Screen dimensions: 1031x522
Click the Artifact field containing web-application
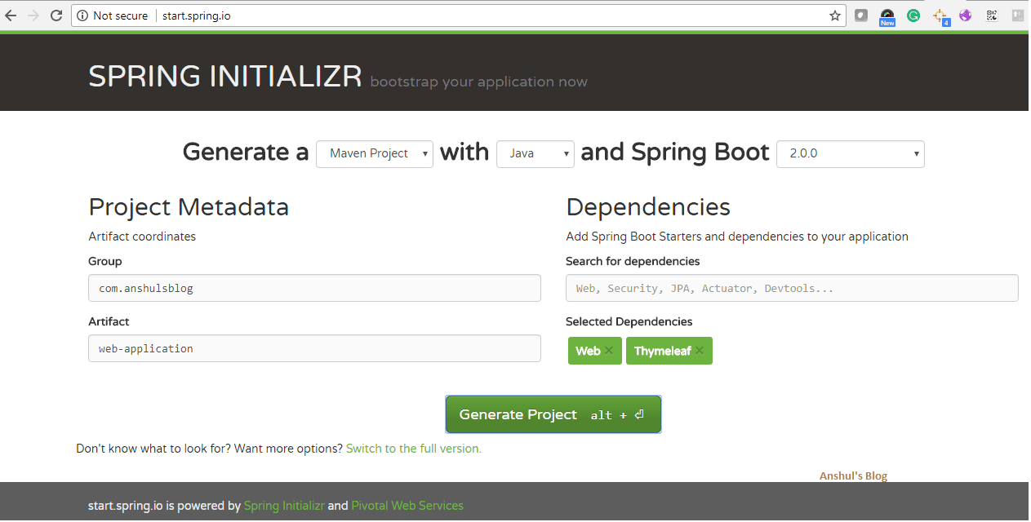pos(314,348)
